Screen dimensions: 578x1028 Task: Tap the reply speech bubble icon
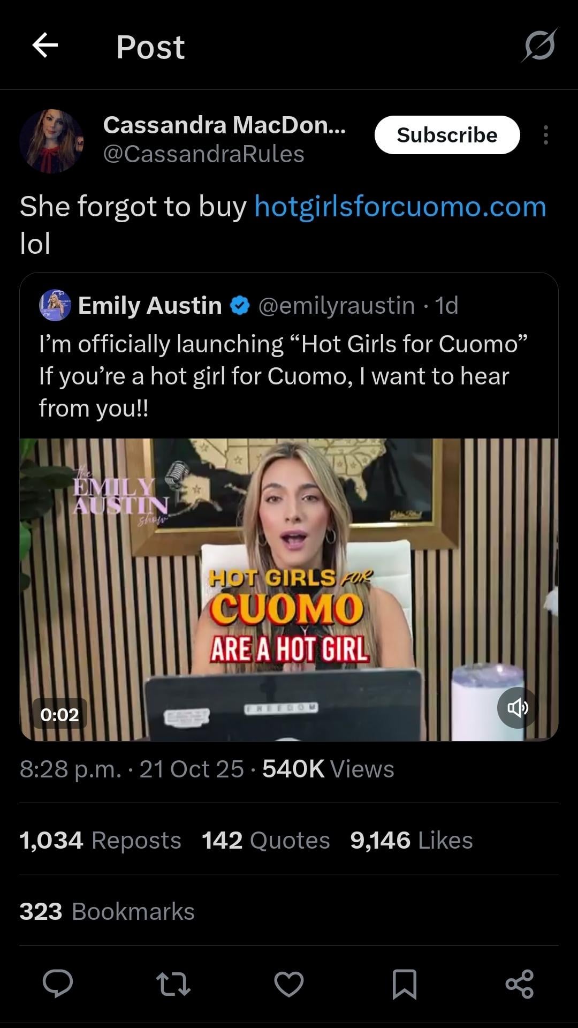[58, 984]
